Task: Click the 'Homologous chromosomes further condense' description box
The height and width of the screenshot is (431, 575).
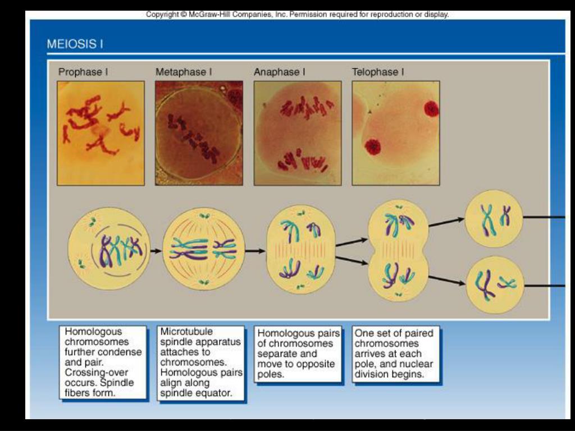Action: pyautogui.click(x=103, y=362)
